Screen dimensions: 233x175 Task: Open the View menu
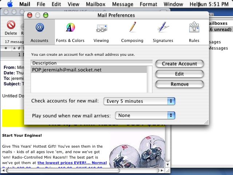74,4
